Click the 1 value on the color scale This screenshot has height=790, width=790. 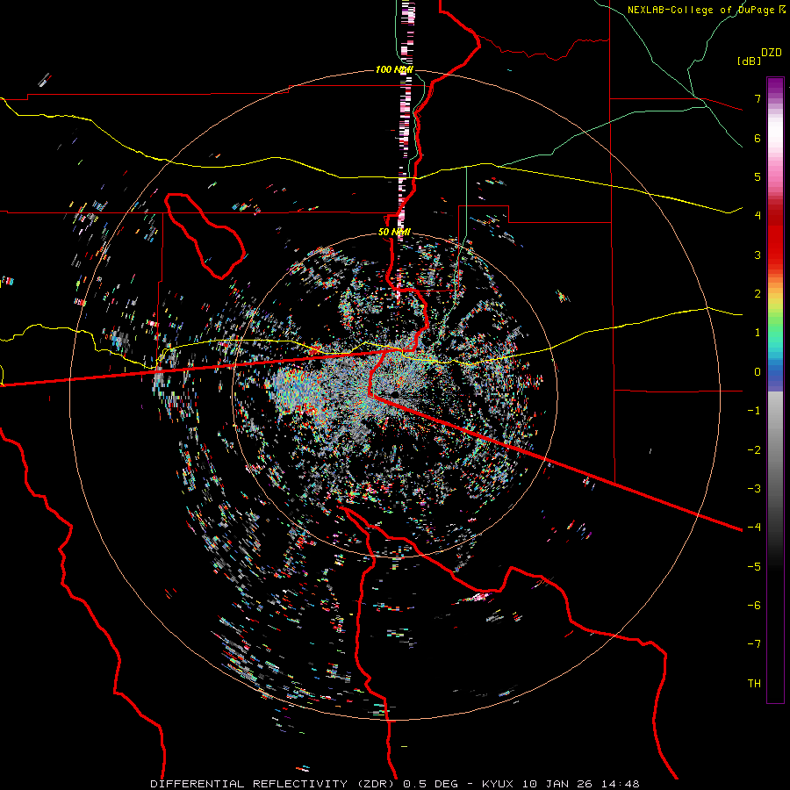(x=758, y=333)
